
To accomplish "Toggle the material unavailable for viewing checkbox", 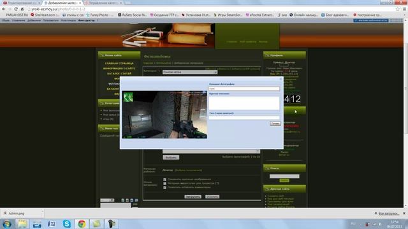I will 164,183.
